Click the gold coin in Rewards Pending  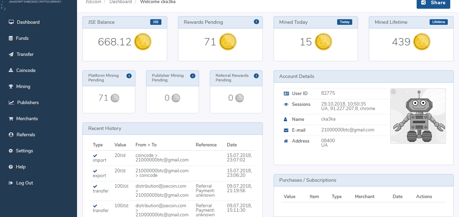(x=228, y=42)
